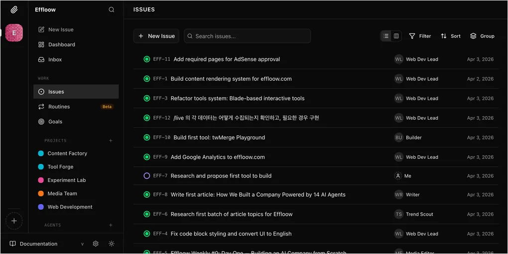Click the BU avatar for Builder
The image size is (508, 254).
398,137
